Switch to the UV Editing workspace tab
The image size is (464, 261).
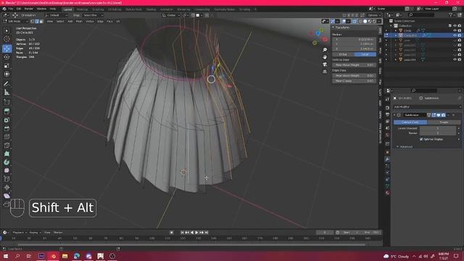[x=115, y=9]
